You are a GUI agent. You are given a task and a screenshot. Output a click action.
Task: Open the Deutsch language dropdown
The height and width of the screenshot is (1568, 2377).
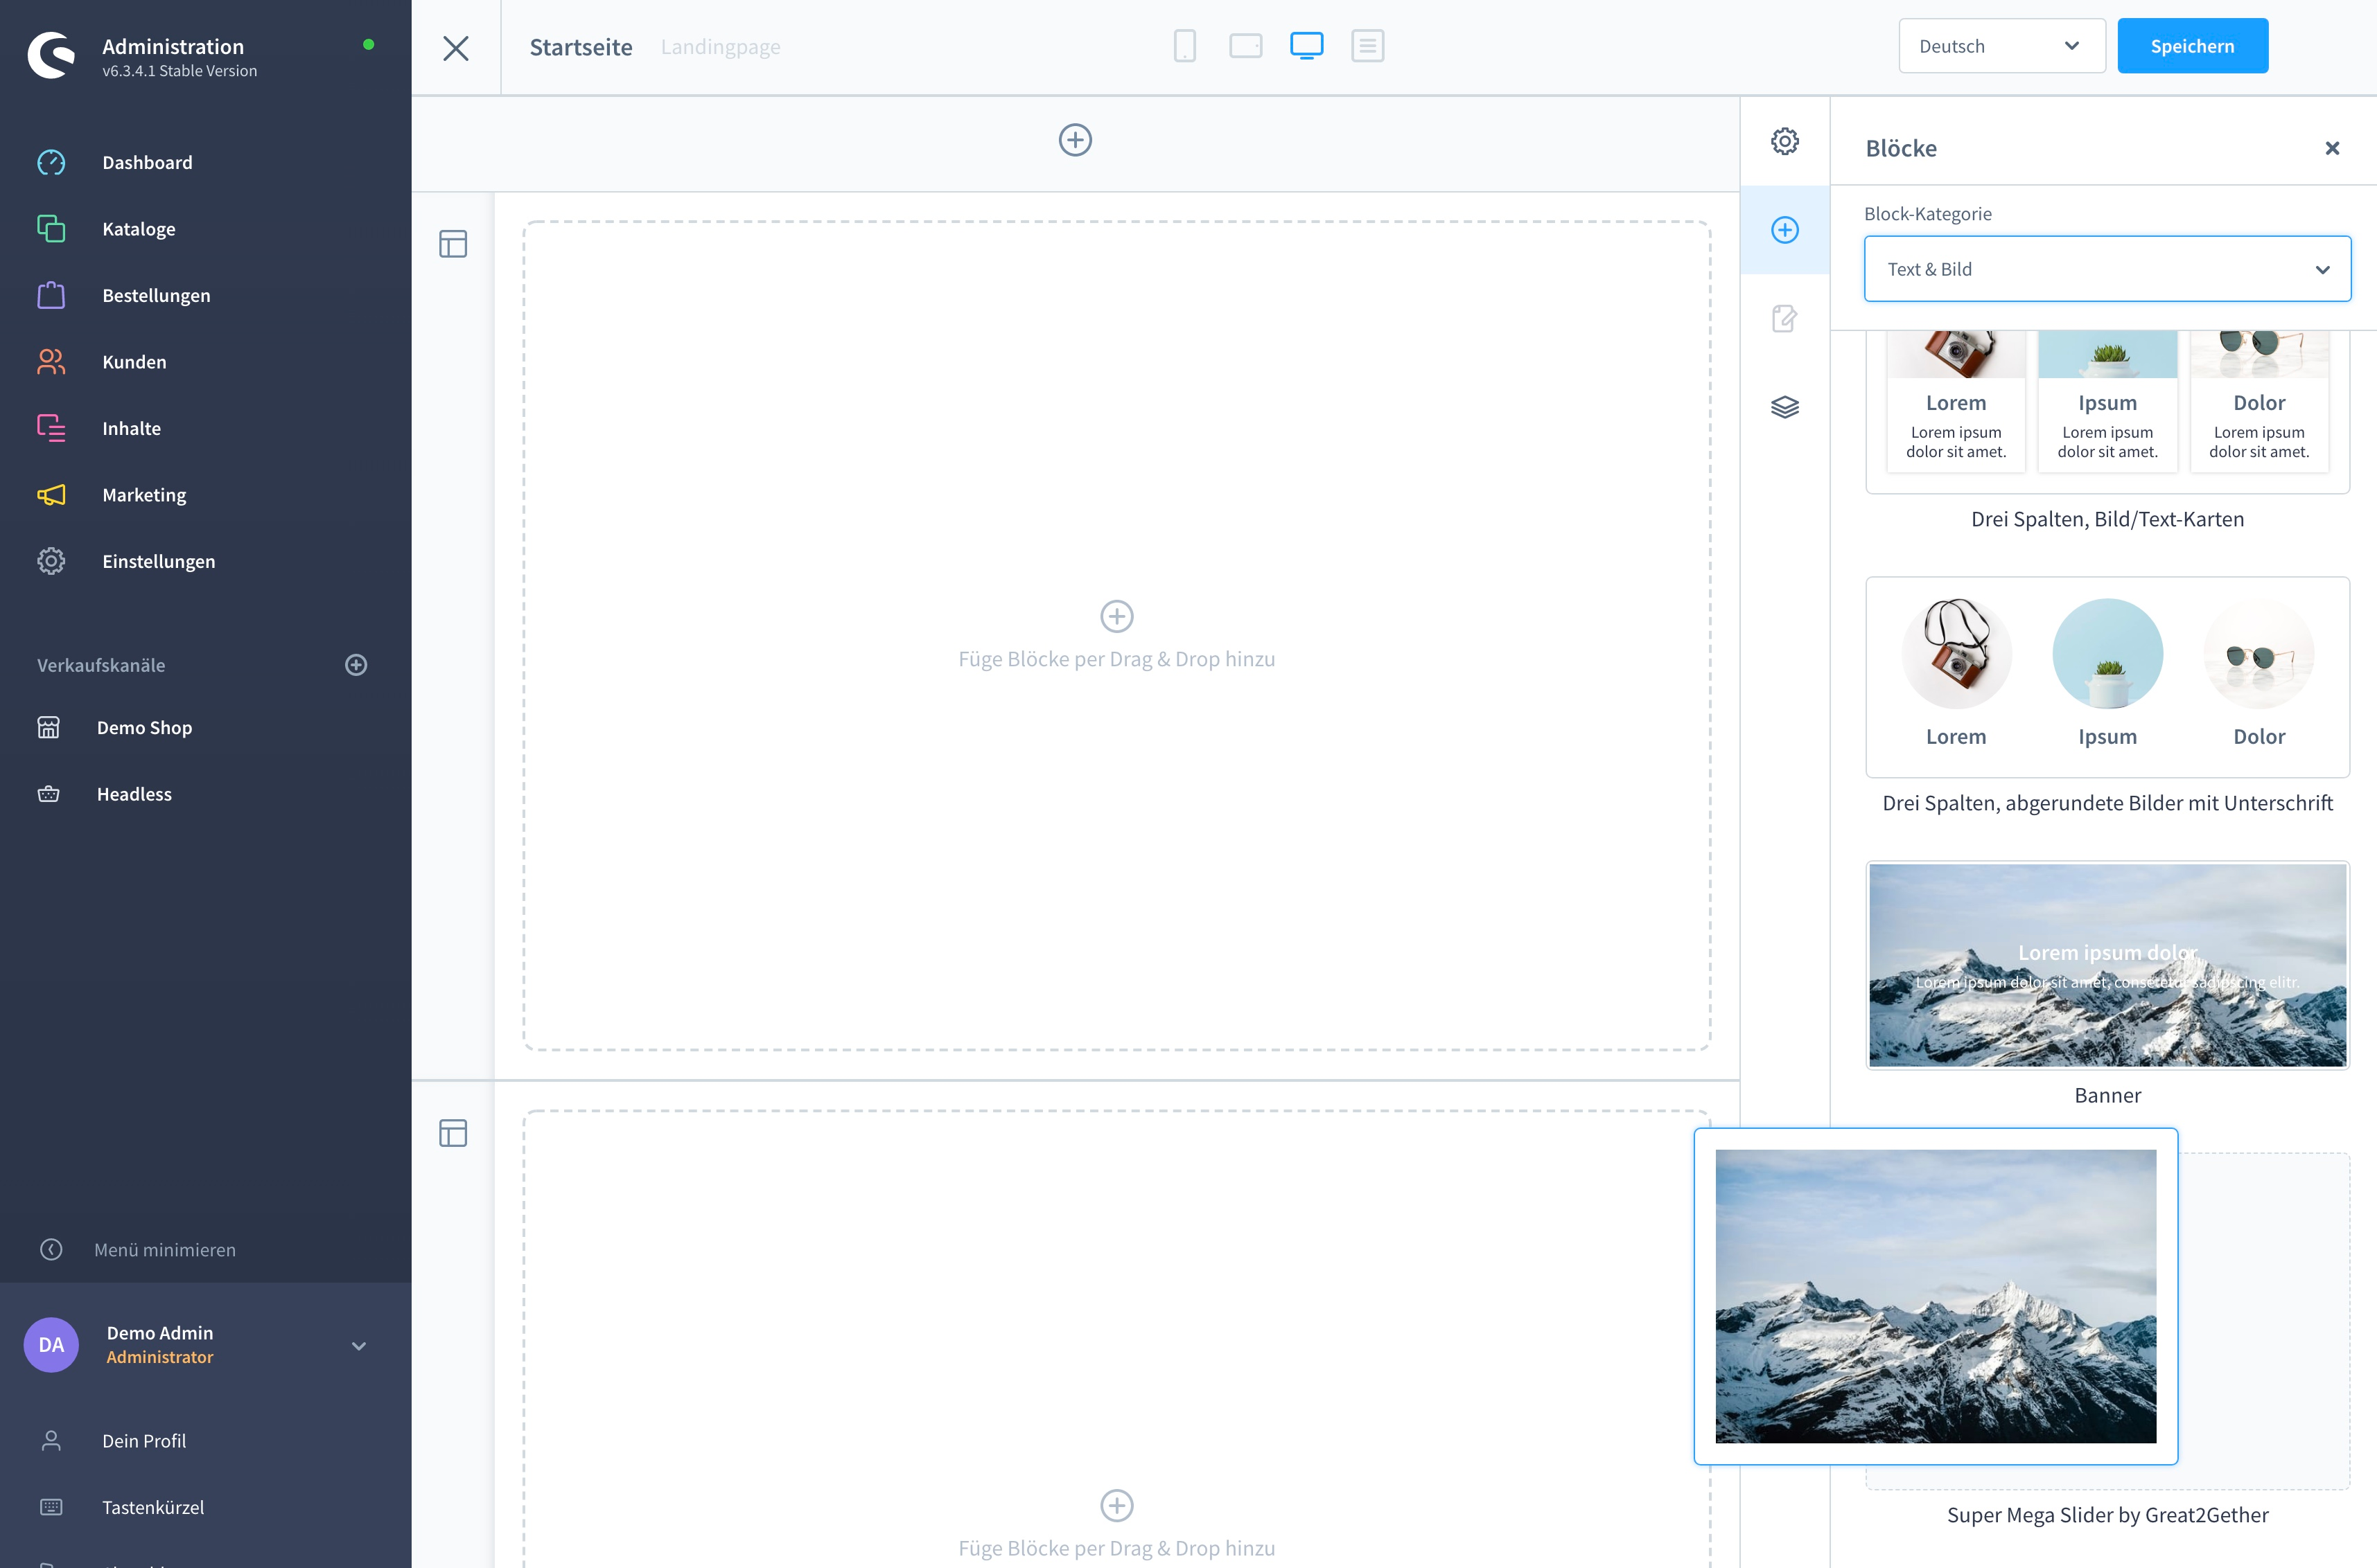[x=2001, y=46]
